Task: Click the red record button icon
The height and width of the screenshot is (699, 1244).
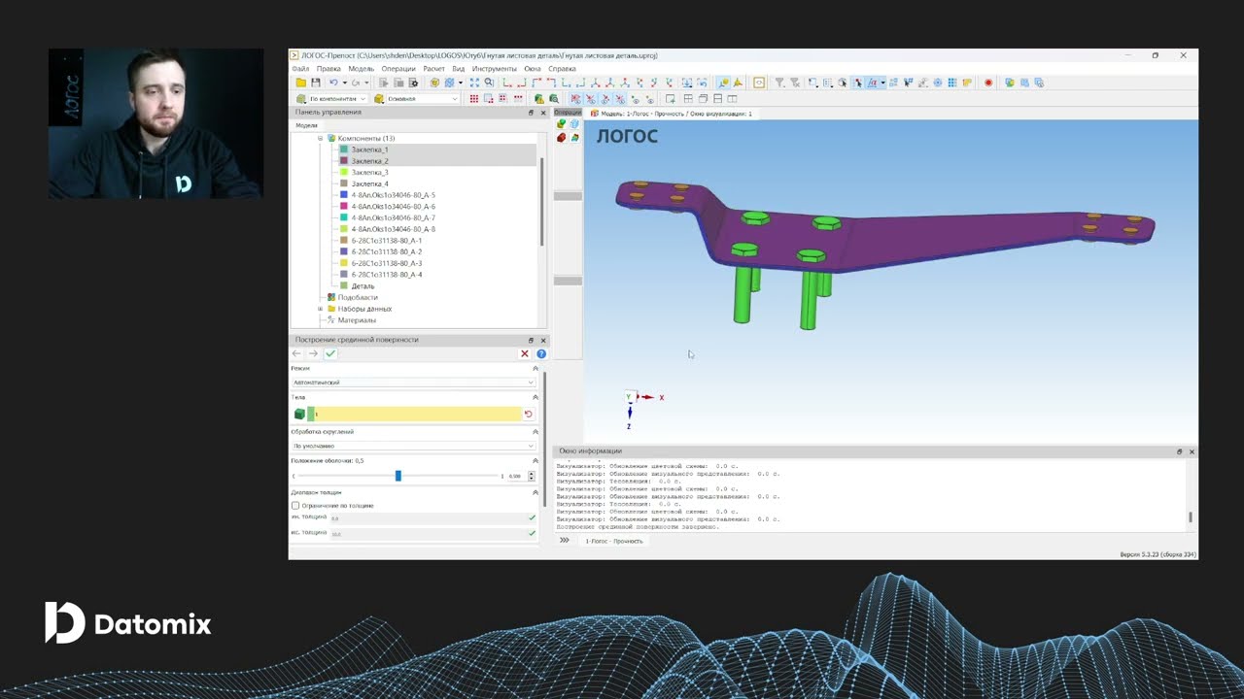Action: (988, 83)
